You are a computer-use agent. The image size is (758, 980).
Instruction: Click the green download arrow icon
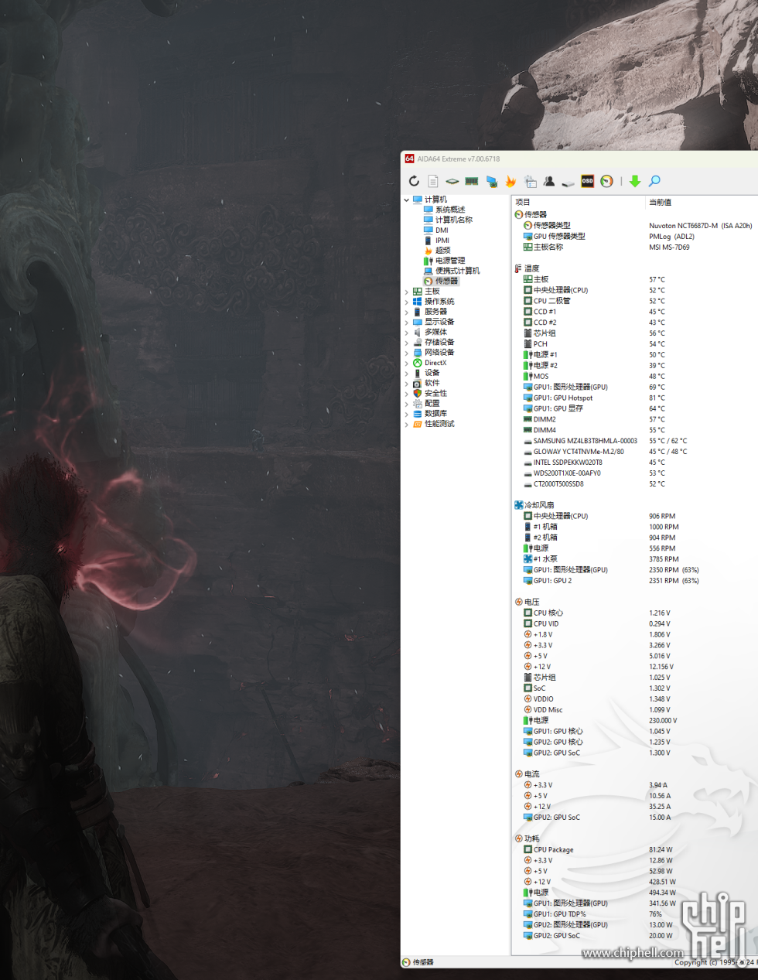click(x=635, y=181)
